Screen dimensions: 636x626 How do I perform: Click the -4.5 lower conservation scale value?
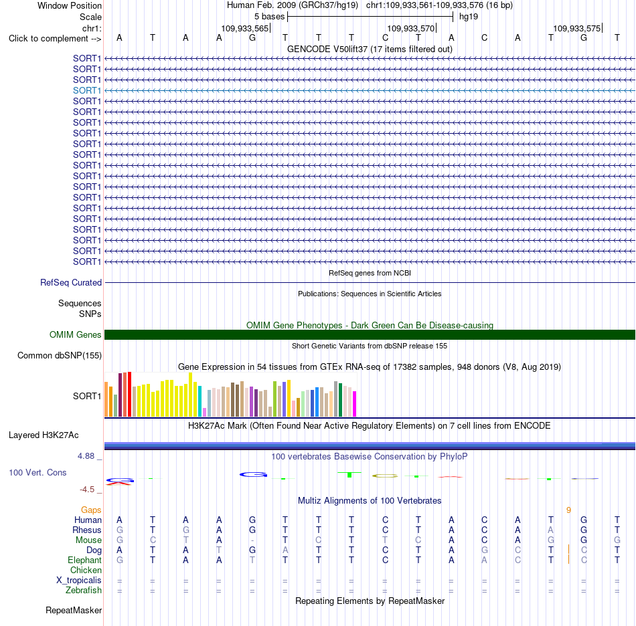coord(87,490)
